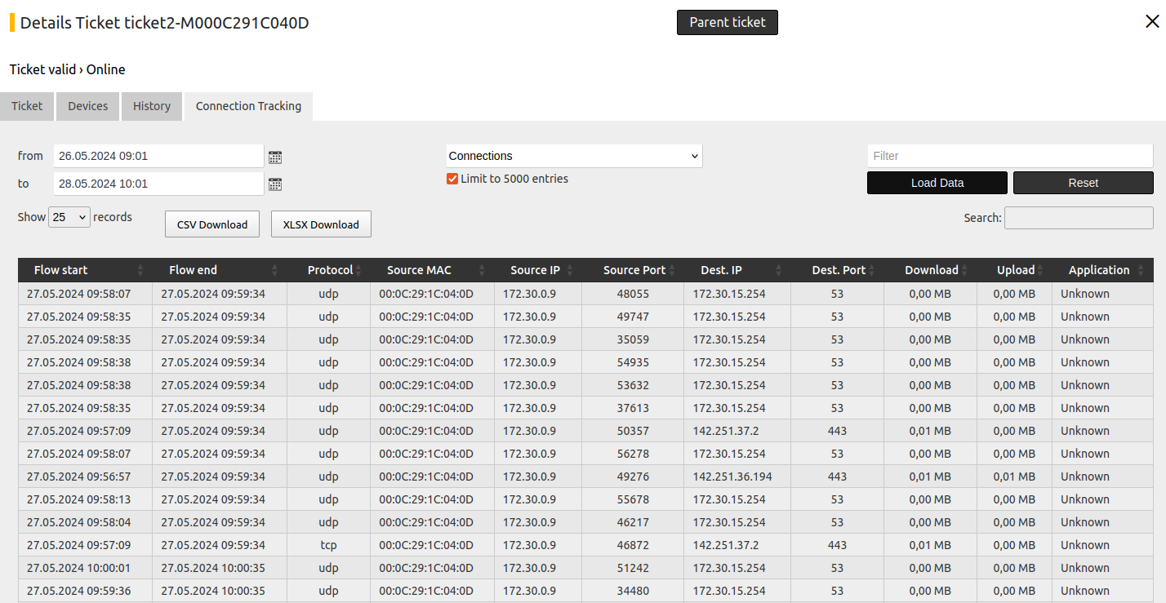The height and width of the screenshot is (603, 1166).
Task: Click flow start 27.05.2024 09:58:13
Action: (78, 499)
